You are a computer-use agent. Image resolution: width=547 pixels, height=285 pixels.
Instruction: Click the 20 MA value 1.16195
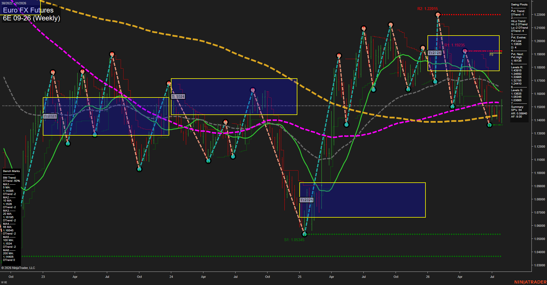(x=8, y=217)
